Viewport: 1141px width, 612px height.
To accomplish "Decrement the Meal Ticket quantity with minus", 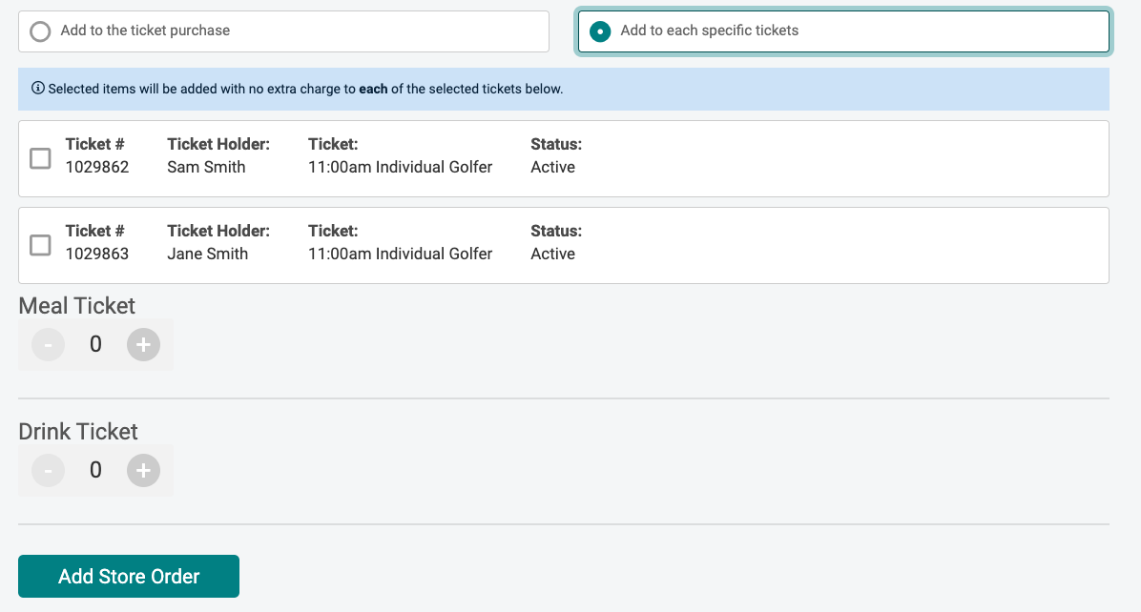I will click(x=48, y=344).
